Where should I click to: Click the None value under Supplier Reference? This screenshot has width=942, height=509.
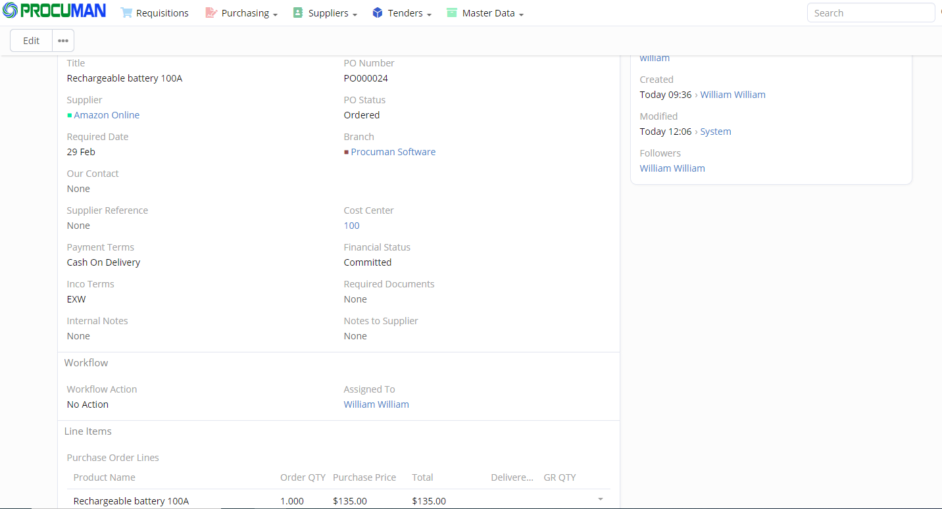[78, 226]
